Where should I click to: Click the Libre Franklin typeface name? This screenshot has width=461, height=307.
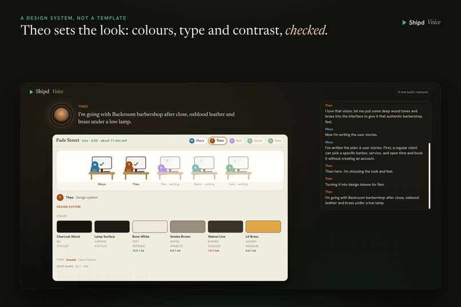click(x=87, y=260)
